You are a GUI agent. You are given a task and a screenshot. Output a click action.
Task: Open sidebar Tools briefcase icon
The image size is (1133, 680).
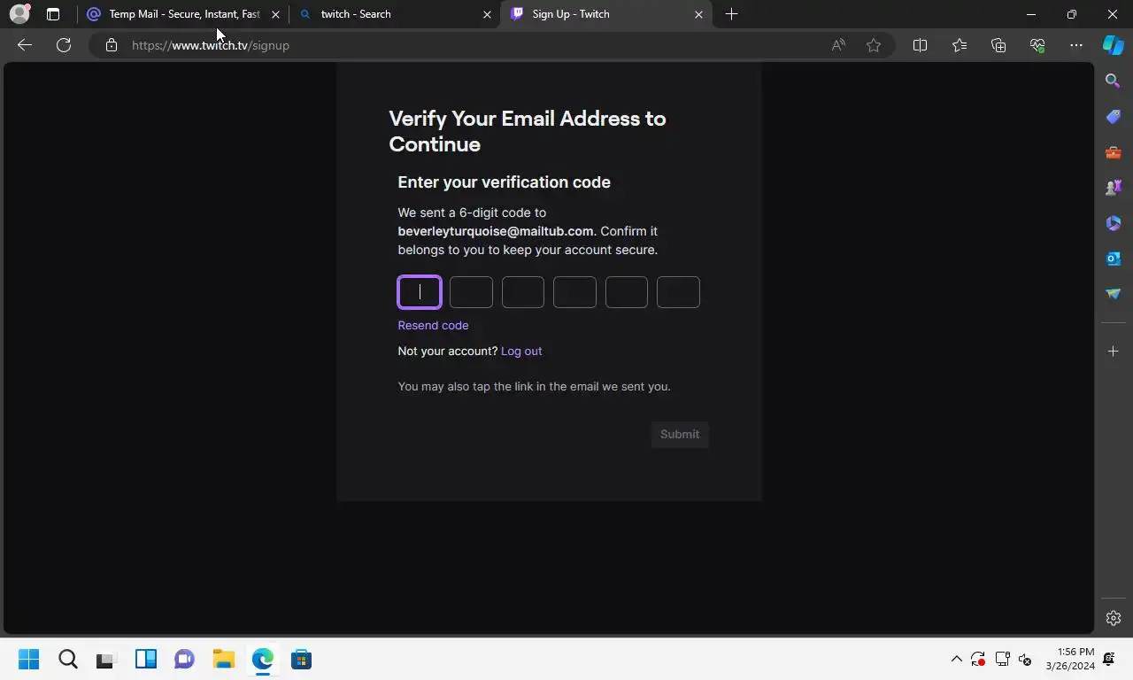pos(1114,152)
